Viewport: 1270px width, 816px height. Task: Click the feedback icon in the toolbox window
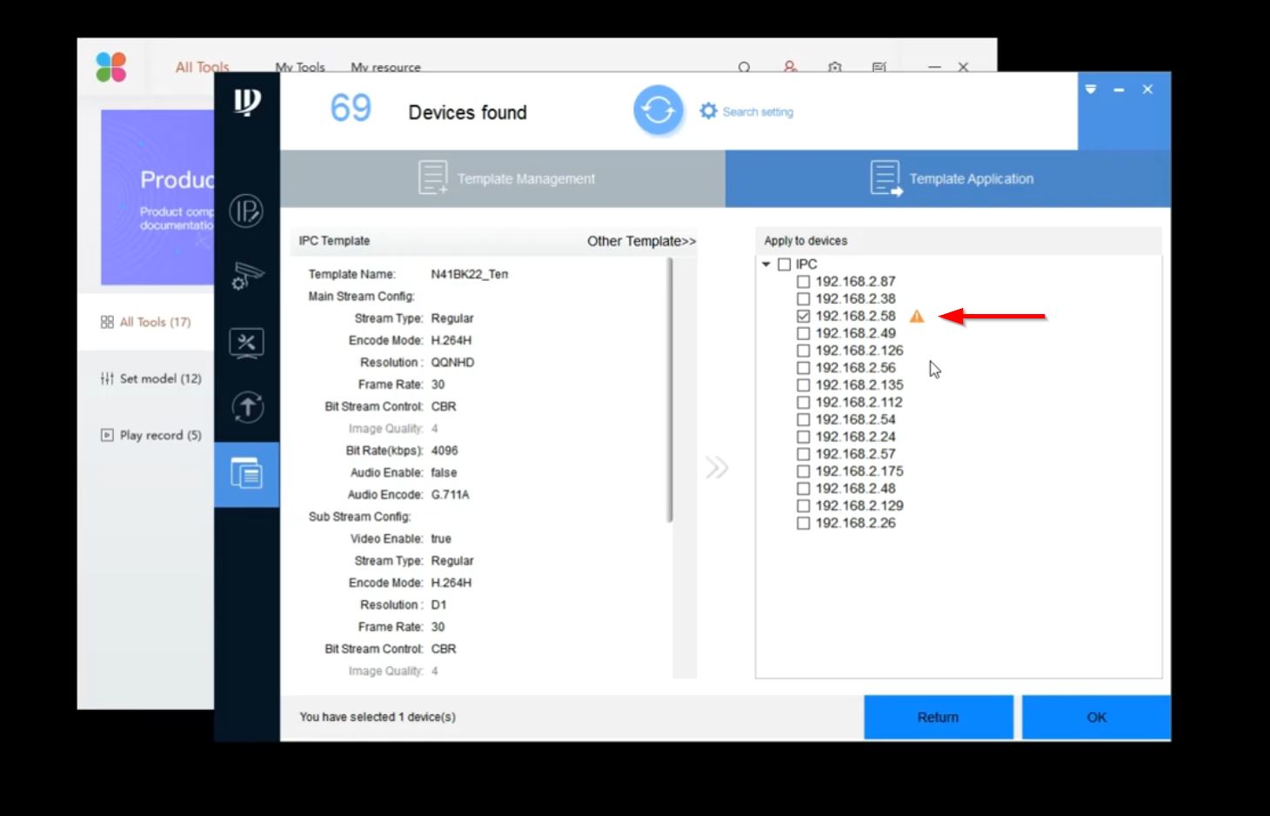(879, 67)
